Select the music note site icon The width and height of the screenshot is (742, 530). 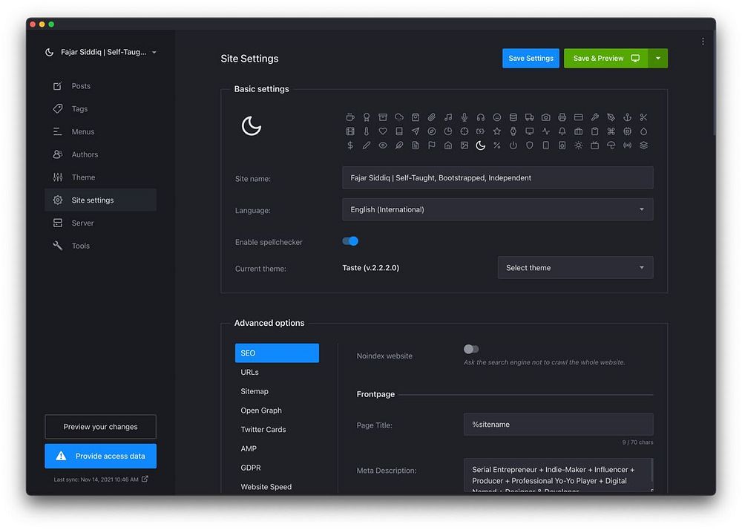(448, 117)
